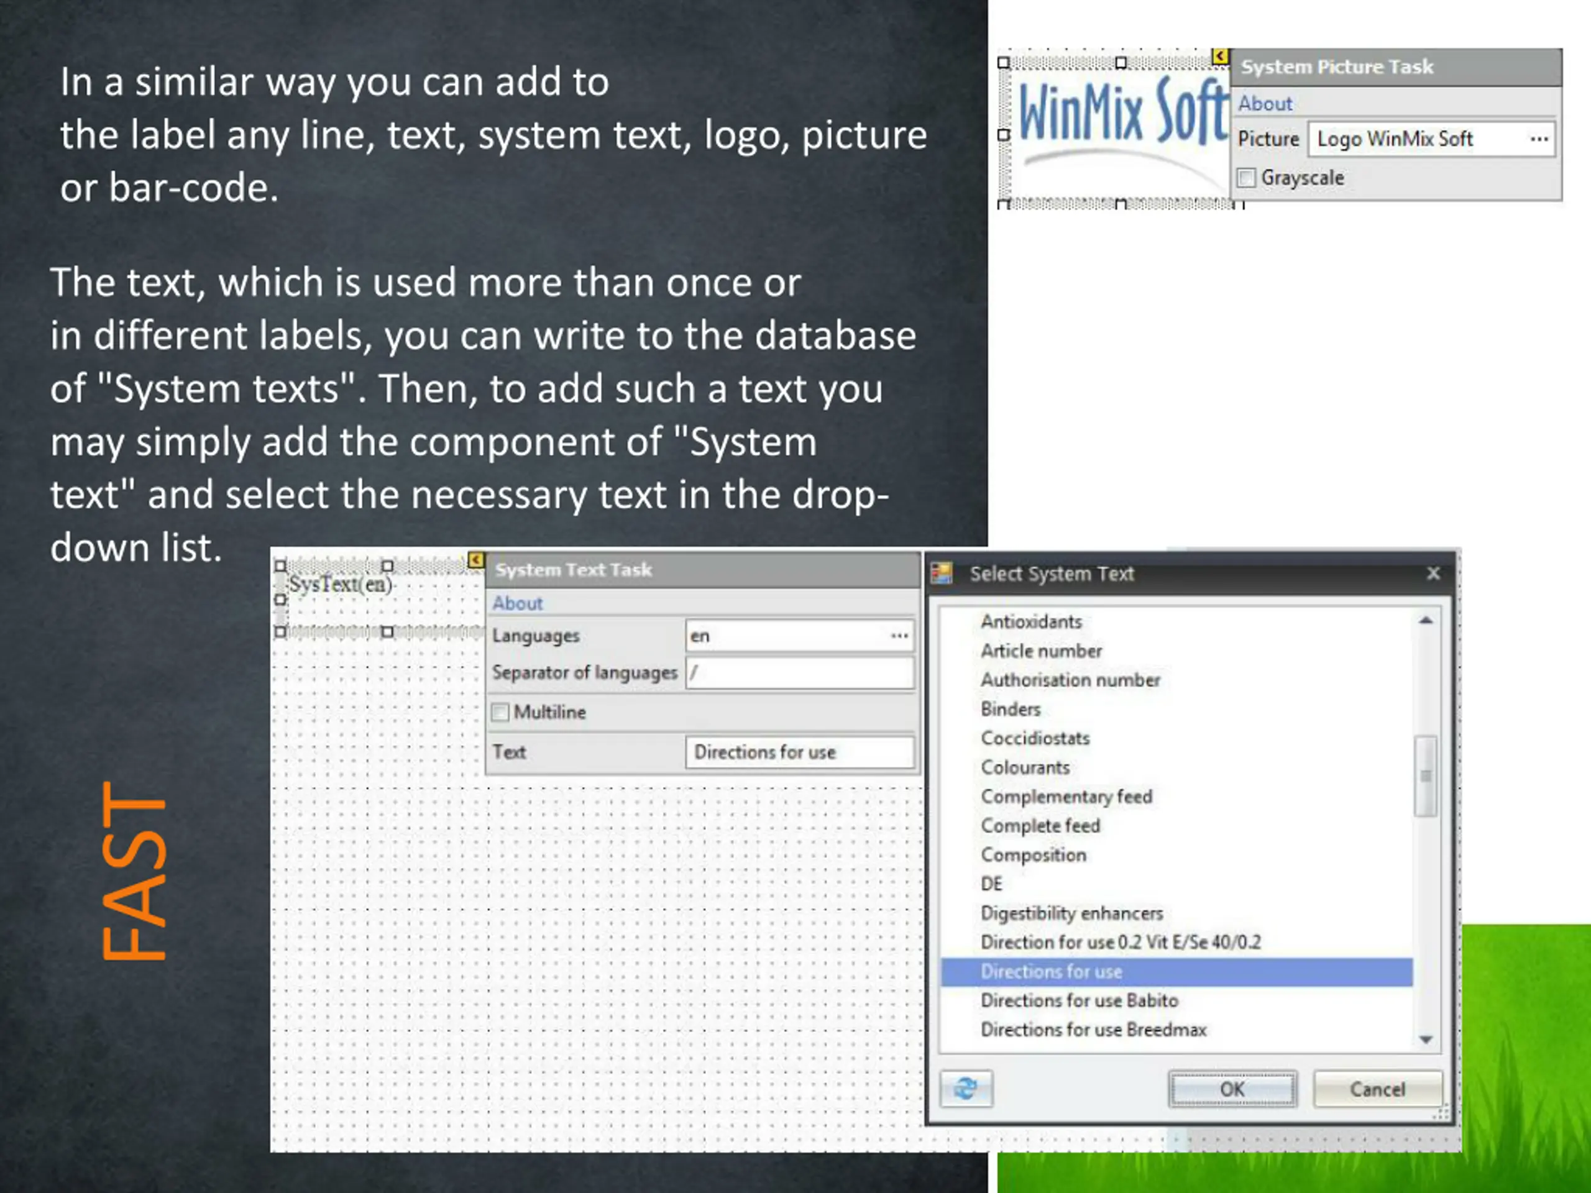Open Picture browse ellipsis button
The height and width of the screenshot is (1193, 1591).
[x=1539, y=139]
